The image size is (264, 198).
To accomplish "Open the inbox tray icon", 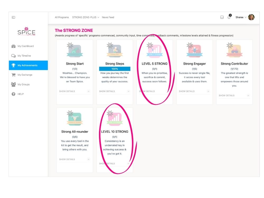I will pos(222,17).
